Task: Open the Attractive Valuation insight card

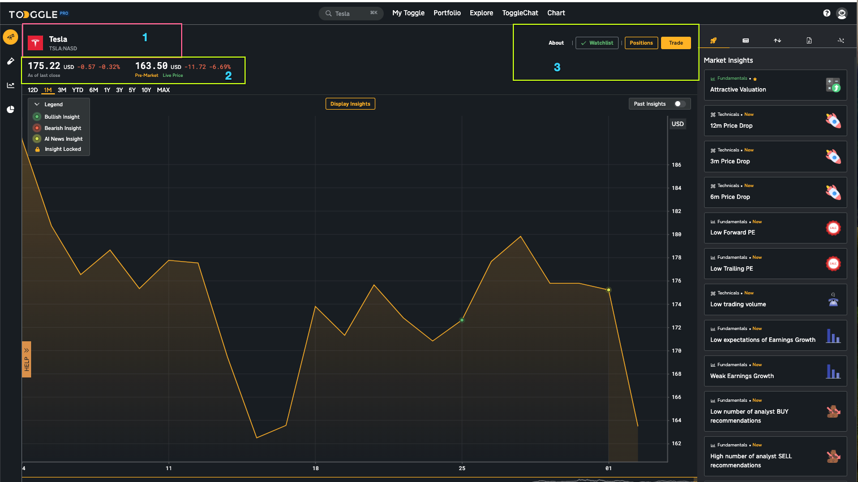Action: [775, 85]
